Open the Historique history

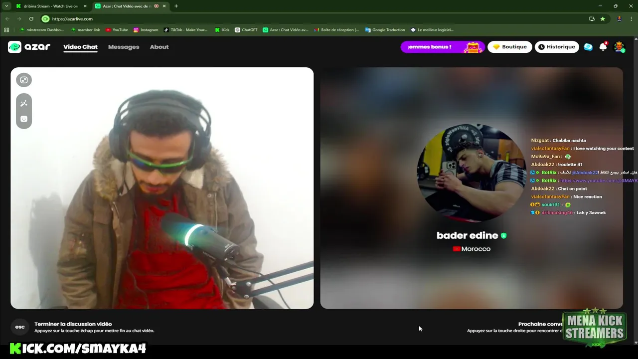click(557, 47)
